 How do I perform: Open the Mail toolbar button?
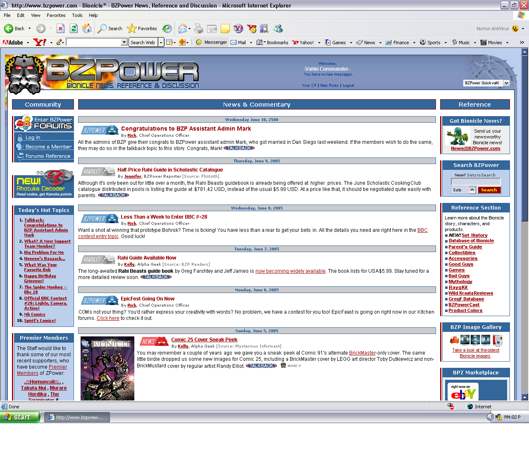coord(182,29)
